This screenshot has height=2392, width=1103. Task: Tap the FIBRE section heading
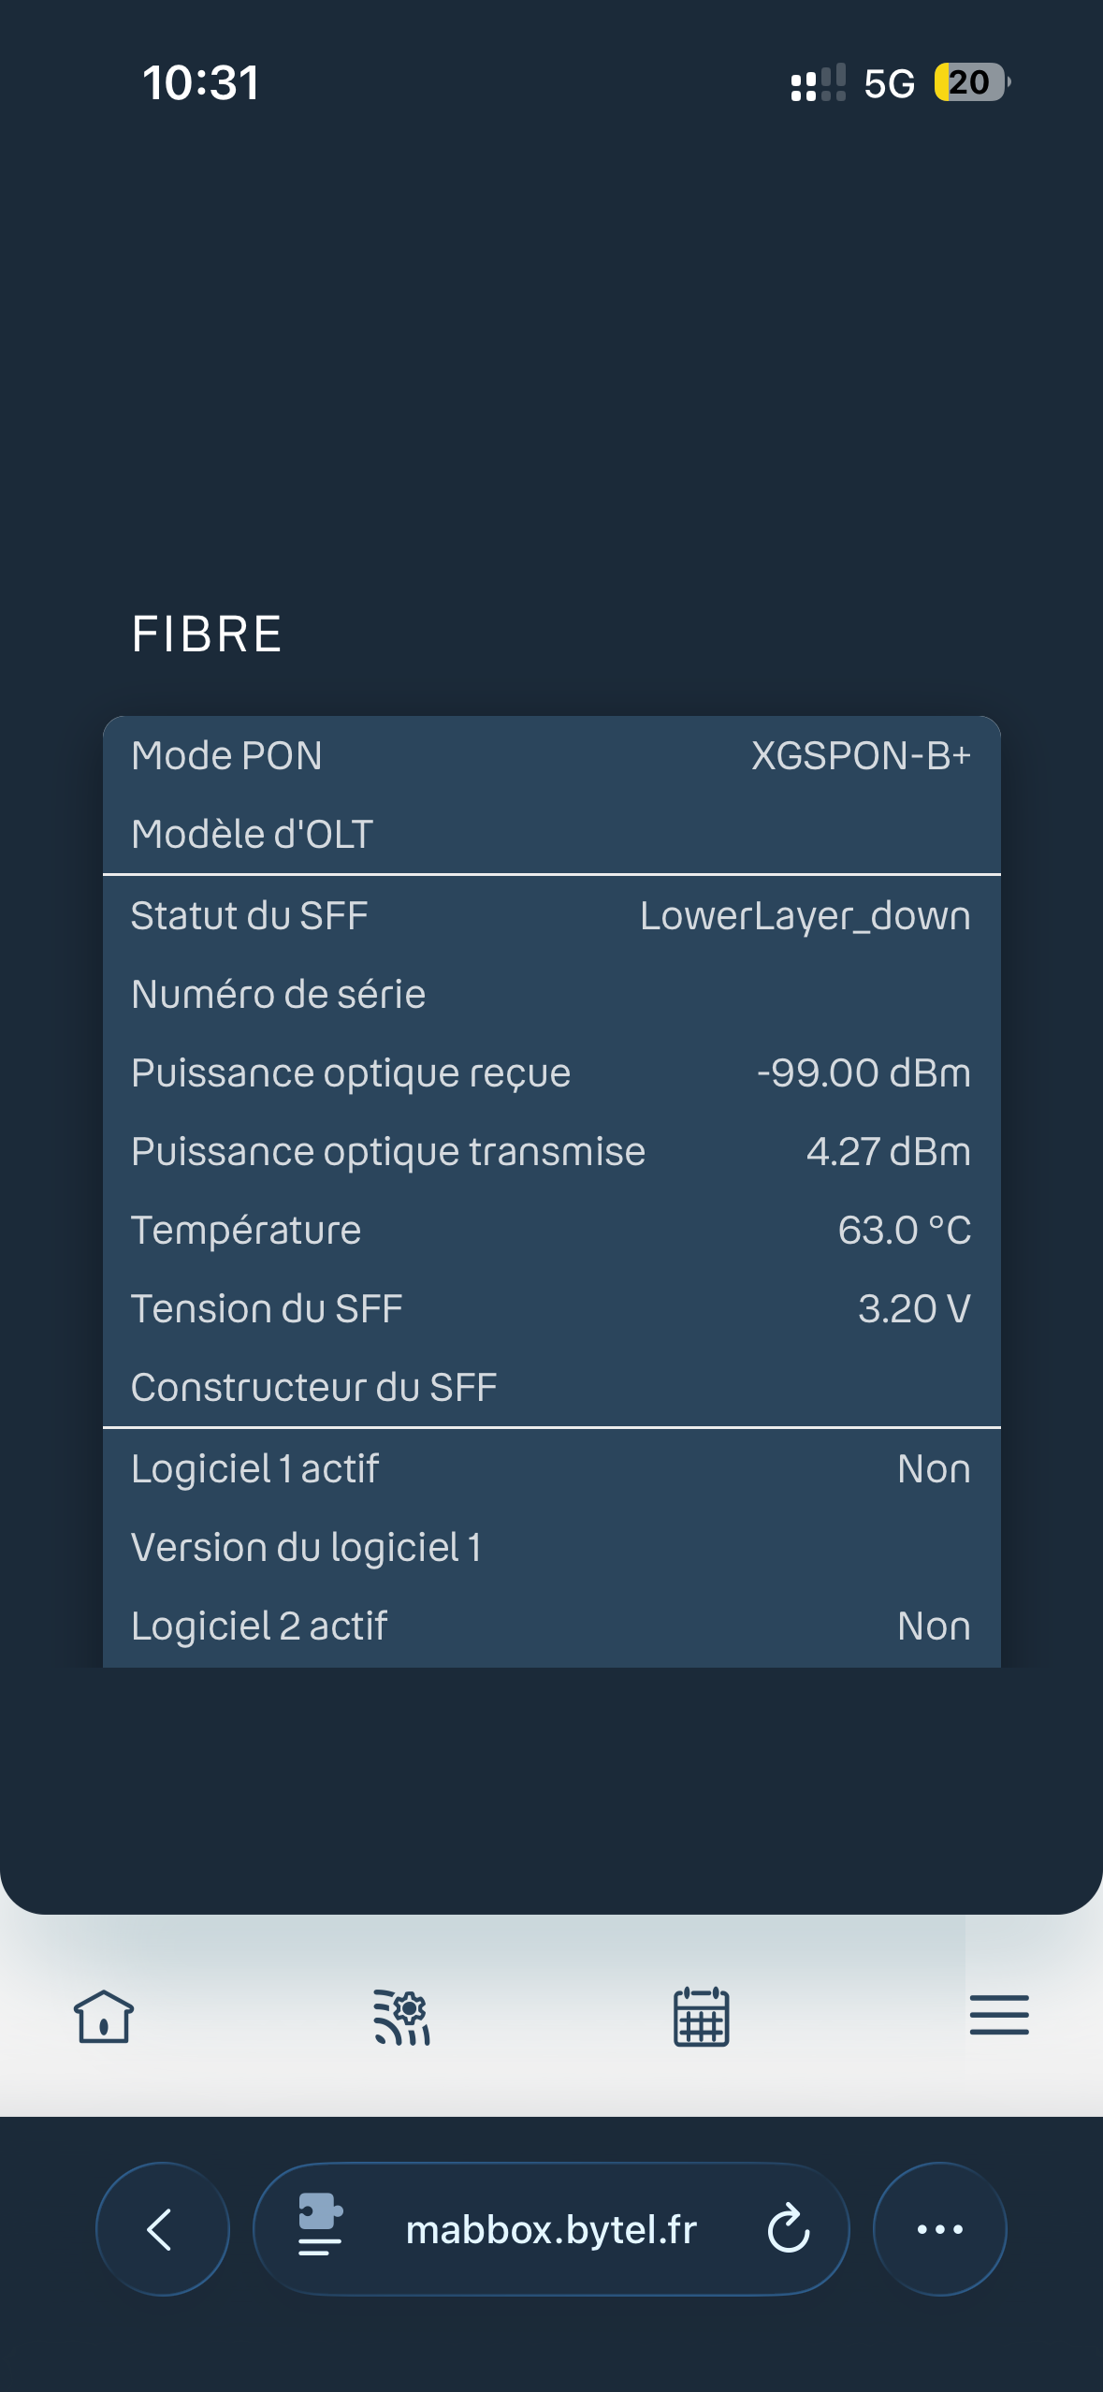pos(207,634)
